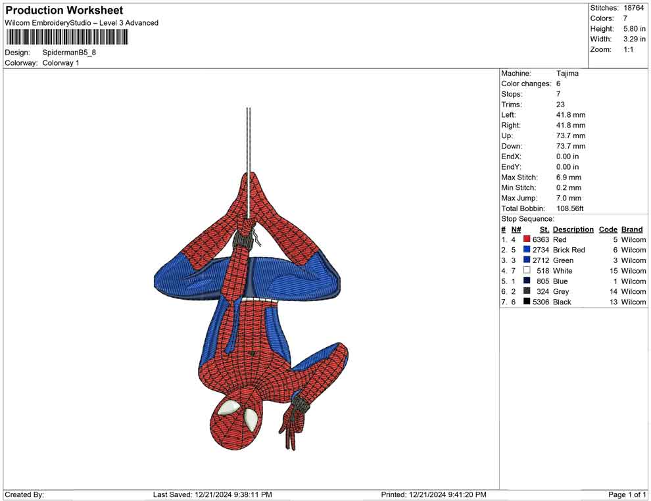Click the Brick Red thread color swatch
This screenshot has height=501, width=651.
pos(527,249)
